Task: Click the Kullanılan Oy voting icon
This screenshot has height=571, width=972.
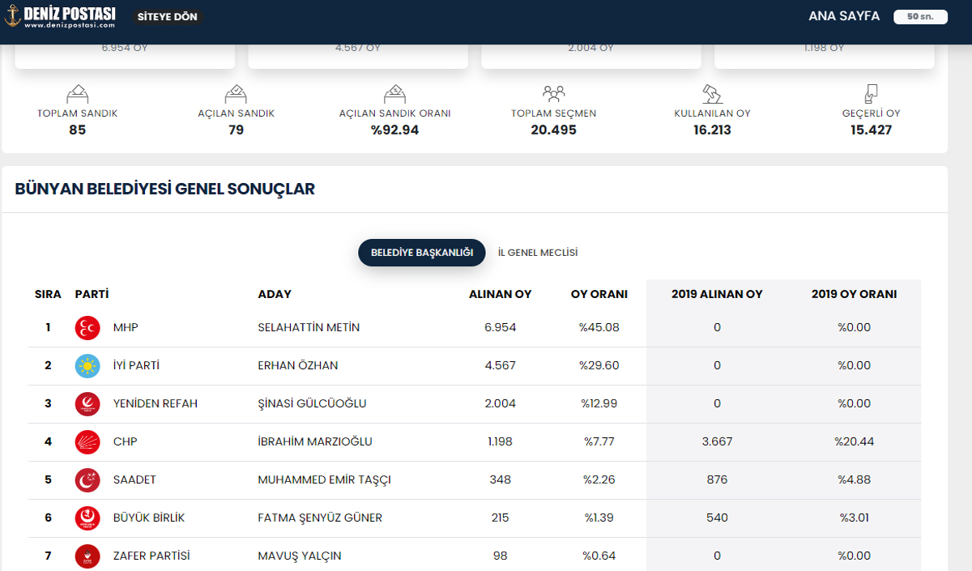Action: 713,93
